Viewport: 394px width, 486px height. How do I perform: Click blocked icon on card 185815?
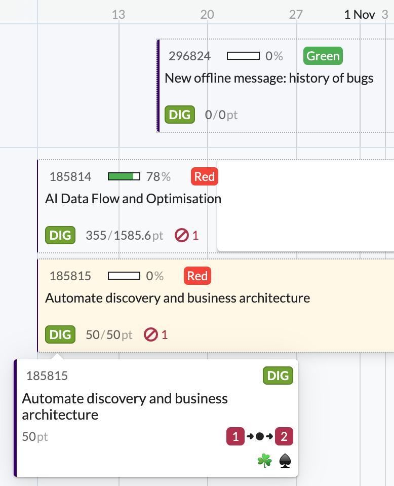point(150,334)
